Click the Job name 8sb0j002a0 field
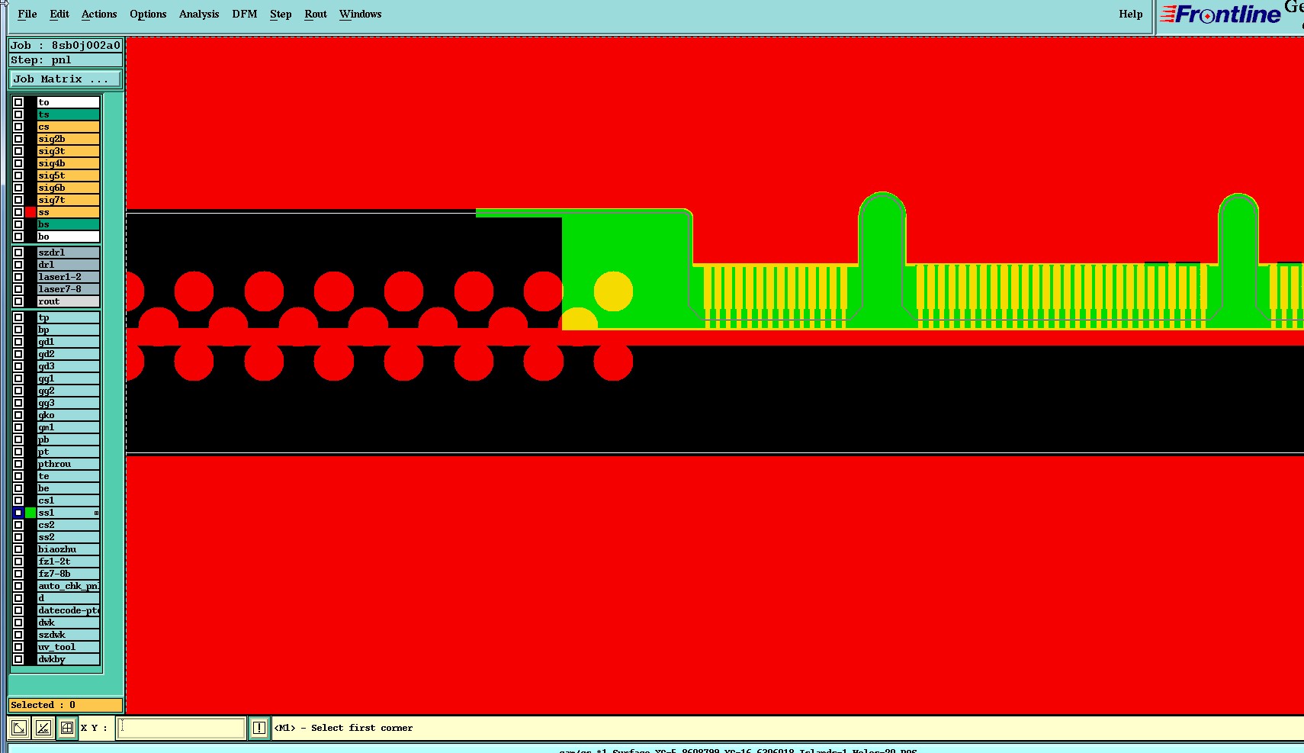1304x753 pixels. point(66,45)
